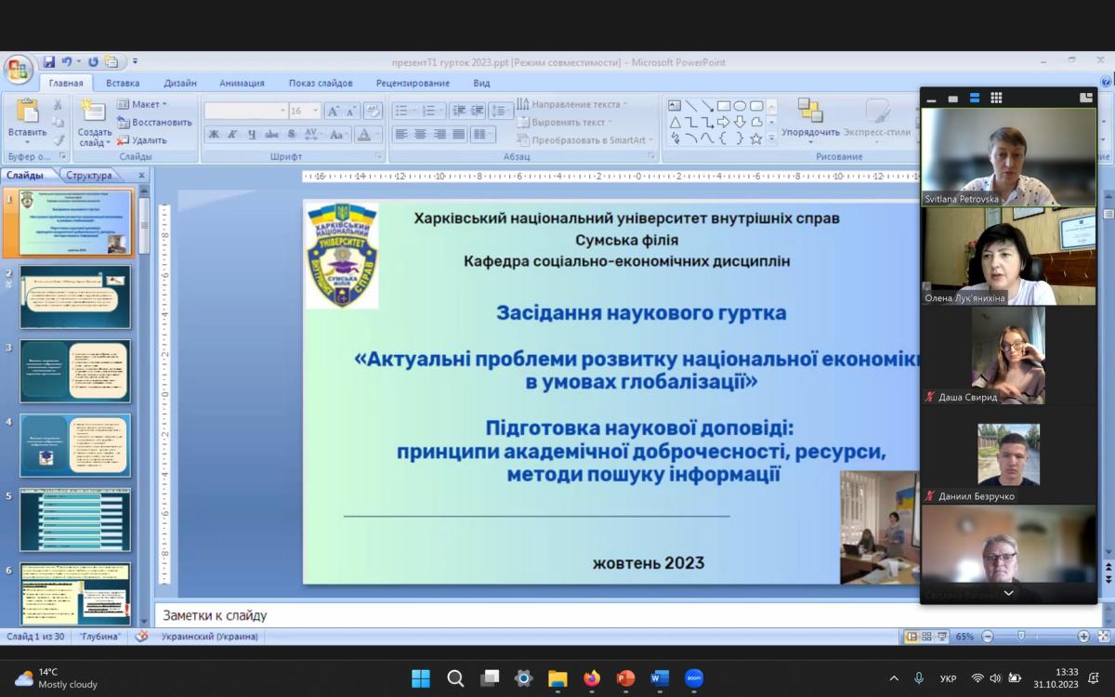1115x697 pixels.
Task: Click the Format Painter brush icon
Action: click(x=58, y=140)
